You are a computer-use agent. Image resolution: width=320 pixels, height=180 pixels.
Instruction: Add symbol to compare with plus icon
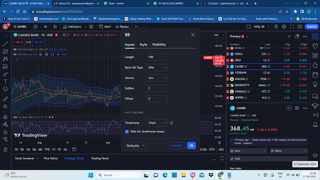pyautogui.click(x=35, y=26)
